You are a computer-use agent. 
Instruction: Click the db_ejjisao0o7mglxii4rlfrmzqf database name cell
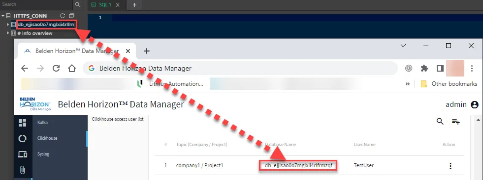298,166
